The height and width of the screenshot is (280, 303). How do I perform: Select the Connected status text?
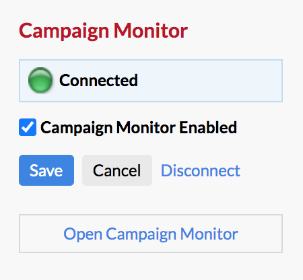click(98, 80)
